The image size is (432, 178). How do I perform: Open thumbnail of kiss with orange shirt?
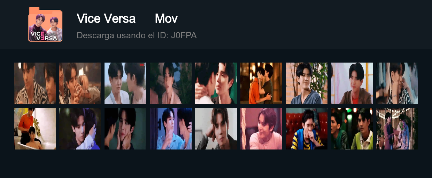coord(261,83)
